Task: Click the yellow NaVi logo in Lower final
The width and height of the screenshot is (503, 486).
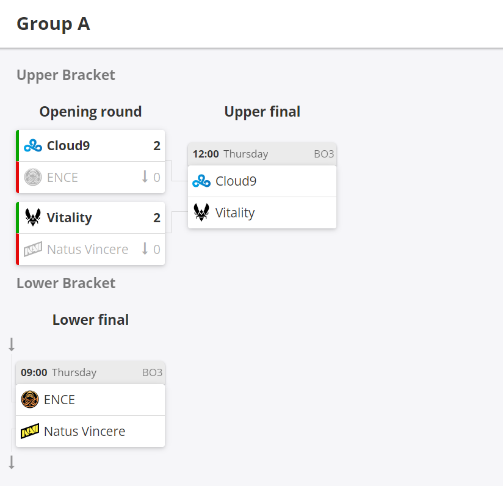Action: tap(30, 431)
